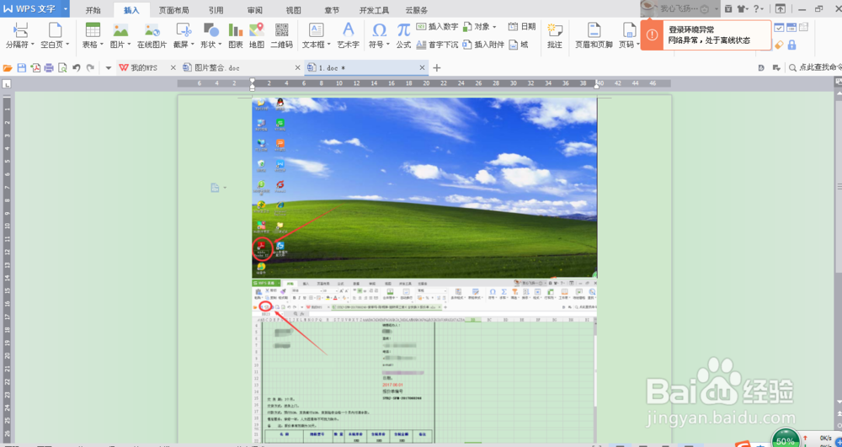Expand the 符号 dropdown arrow
The image size is (842, 447).
pos(387,45)
